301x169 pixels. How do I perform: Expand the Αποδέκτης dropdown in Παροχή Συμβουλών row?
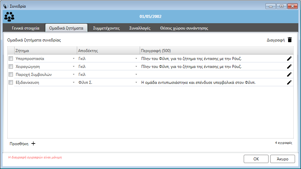136,75
